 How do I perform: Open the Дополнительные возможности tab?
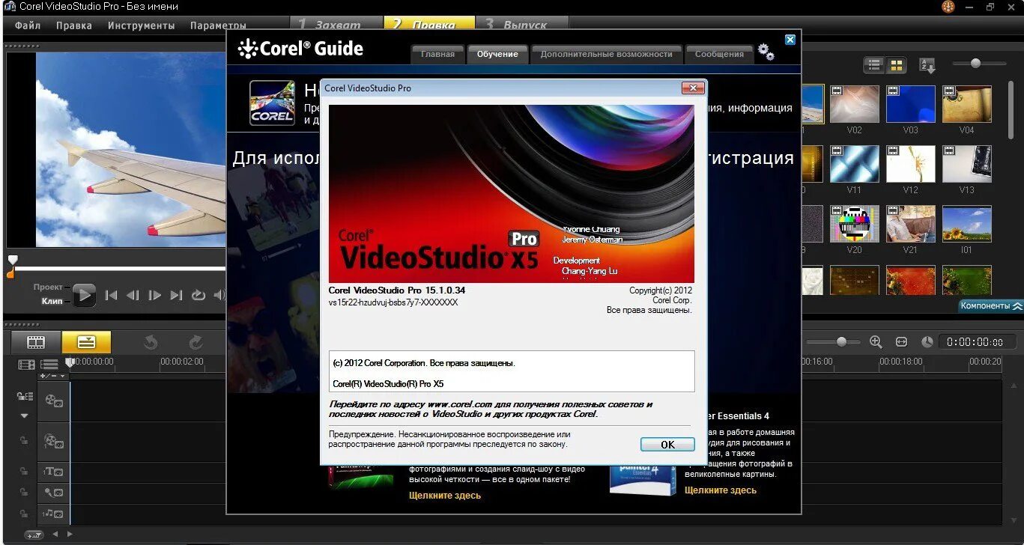[607, 54]
